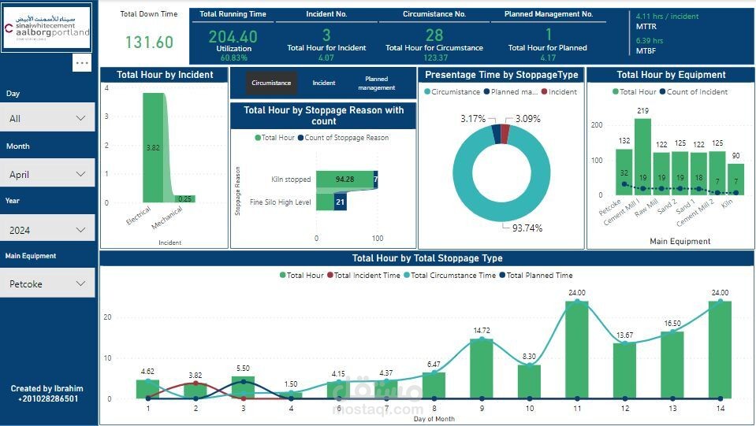756x426 pixels.
Task: Select the Cement Mill I bar labeled 219
Action: pyautogui.click(x=642, y=157)
